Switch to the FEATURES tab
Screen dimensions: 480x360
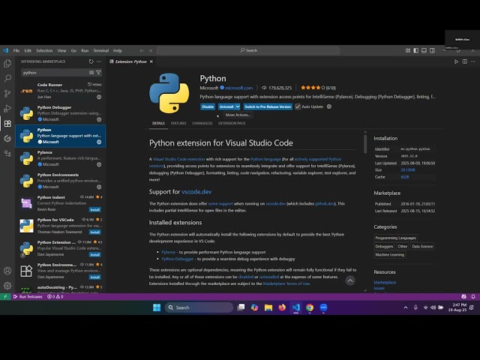[x=178, y=123]
